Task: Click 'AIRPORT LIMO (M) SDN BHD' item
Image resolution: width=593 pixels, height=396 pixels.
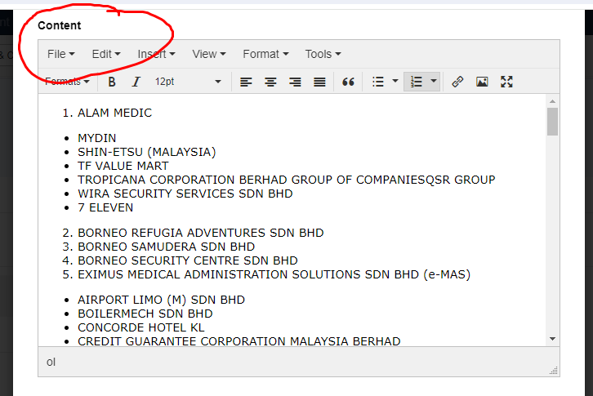Action: pos(161,300)
